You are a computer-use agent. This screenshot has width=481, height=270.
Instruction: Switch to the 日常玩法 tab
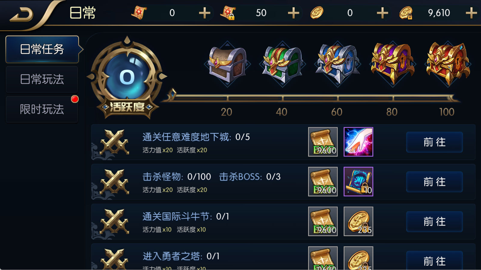click(x=42, y=79)
